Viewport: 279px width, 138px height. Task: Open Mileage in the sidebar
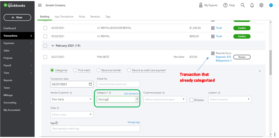(8, 95)
